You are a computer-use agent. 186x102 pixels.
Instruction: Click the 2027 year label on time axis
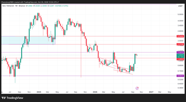click(x=151, y=92)
